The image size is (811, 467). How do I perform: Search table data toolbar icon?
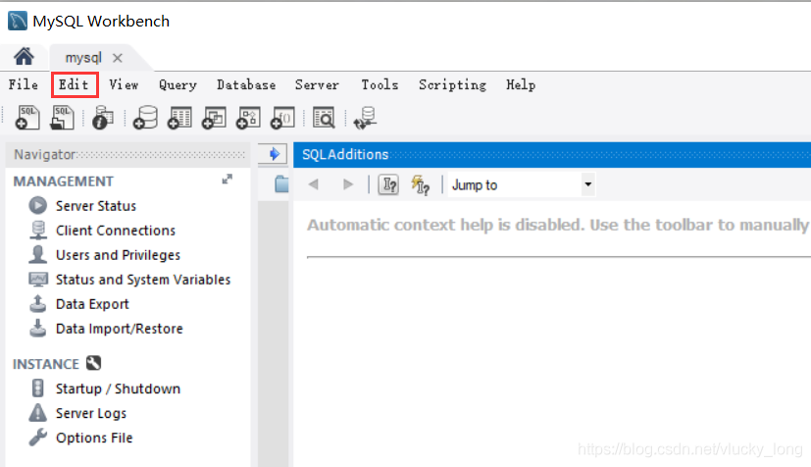point(325,118)
